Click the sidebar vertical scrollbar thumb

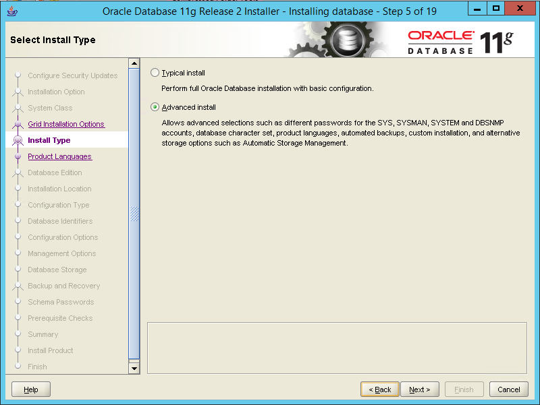[x=134, y=214]
